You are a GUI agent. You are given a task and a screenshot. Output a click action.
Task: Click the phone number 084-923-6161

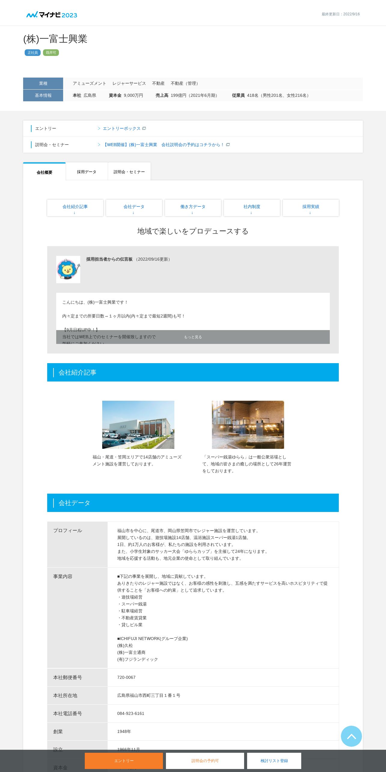coord(131,713)
